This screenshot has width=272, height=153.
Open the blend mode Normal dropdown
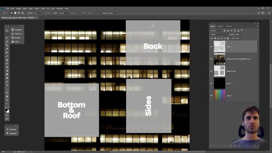coord(219,34)
